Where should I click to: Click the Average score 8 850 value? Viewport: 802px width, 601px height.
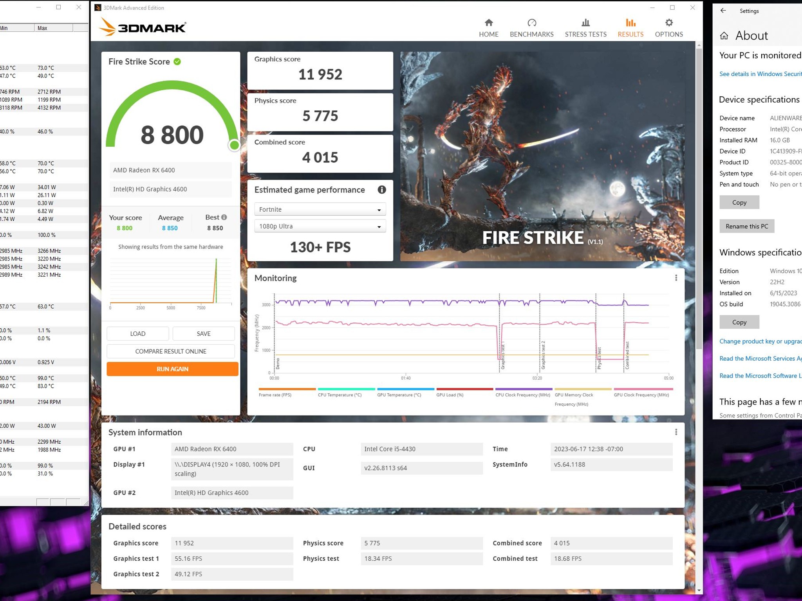coord(170,228)
